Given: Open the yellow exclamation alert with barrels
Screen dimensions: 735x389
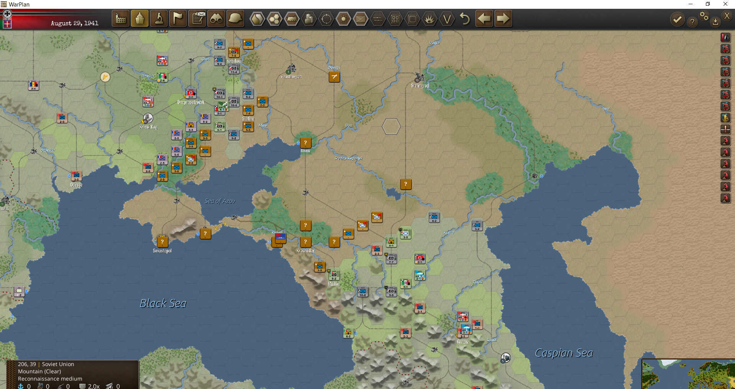Looking at the screenshot, I should [725, 118].
